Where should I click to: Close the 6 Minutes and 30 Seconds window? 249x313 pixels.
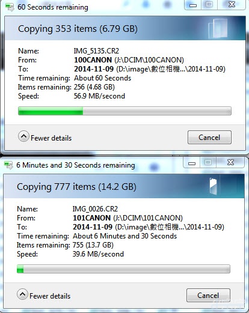pos(230,163)
